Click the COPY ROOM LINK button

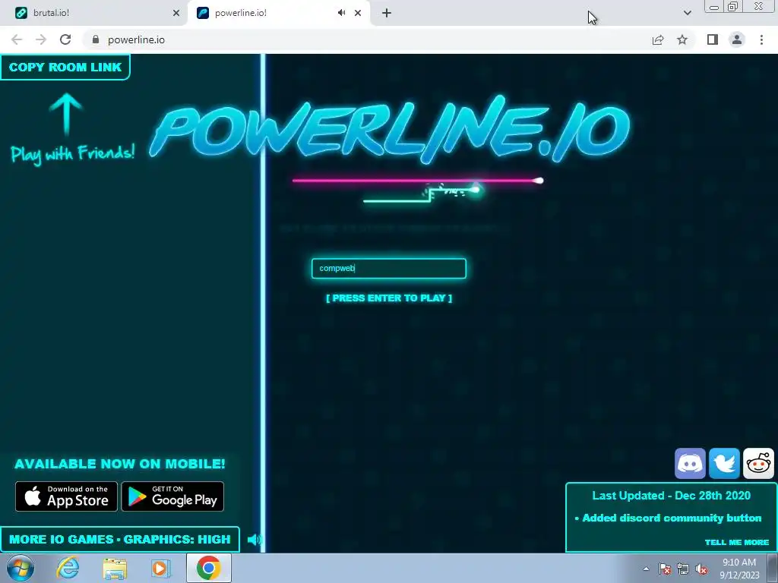pos(65,67)
